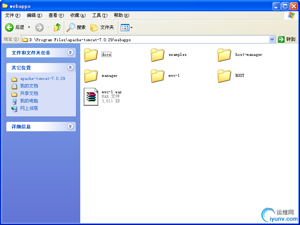Click the 文件夹 label on the toolbar

pos(107,27)
